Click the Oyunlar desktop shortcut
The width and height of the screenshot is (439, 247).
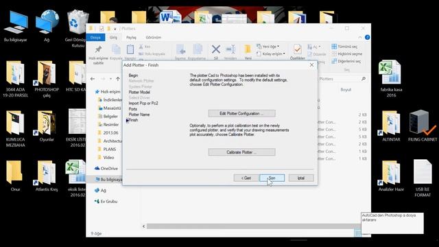47,126
